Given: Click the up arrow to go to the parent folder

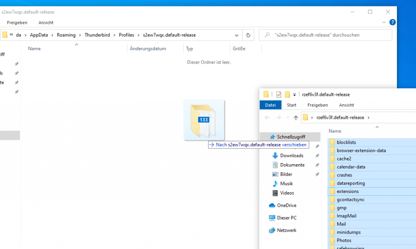Looking at the screenshot, I should (x=296, y=118).
